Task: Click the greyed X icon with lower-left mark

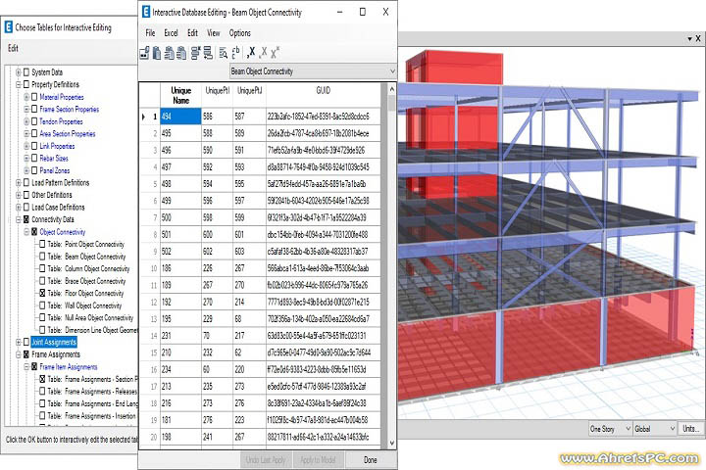Action: [263, 53]
